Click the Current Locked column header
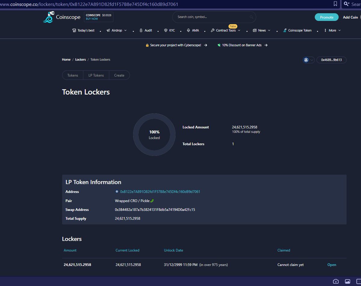Image resolution: width=361 pixels, height=286 pixels. [x=128, y=250]
